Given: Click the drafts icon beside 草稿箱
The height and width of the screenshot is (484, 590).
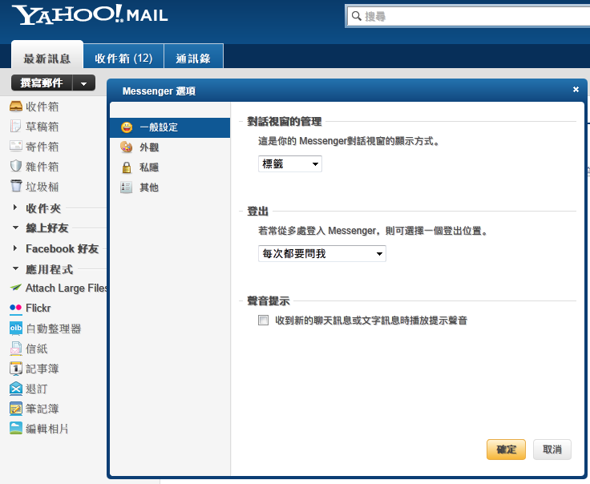Looking at the screenshot, I should point(16,127).
